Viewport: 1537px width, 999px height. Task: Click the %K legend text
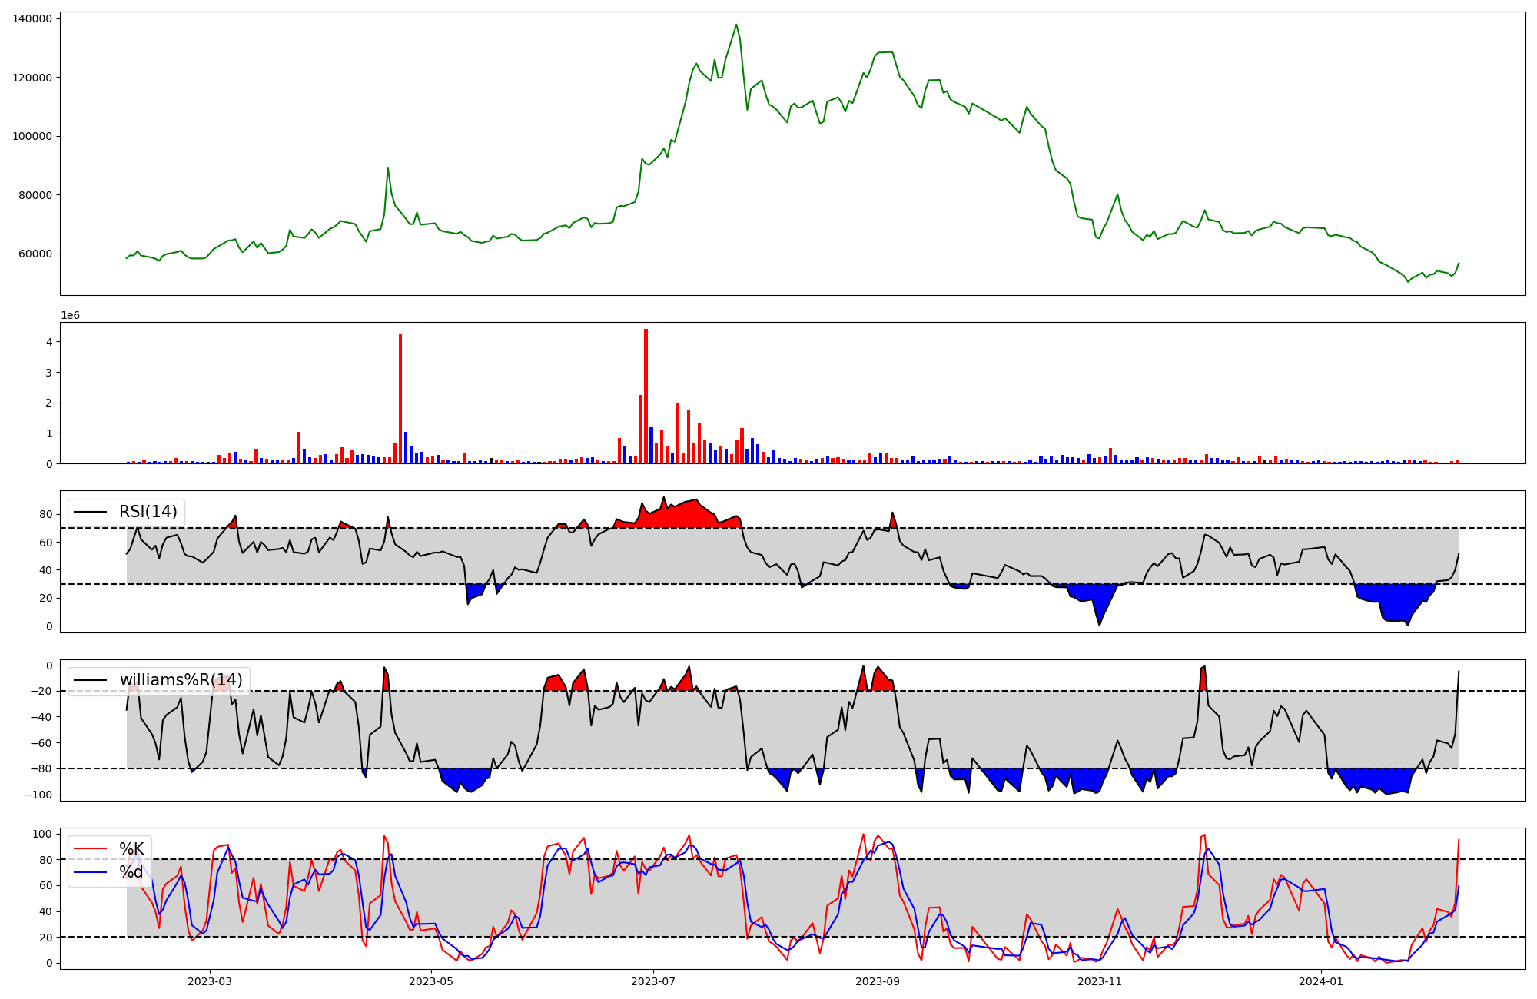[x=131, y=848]
